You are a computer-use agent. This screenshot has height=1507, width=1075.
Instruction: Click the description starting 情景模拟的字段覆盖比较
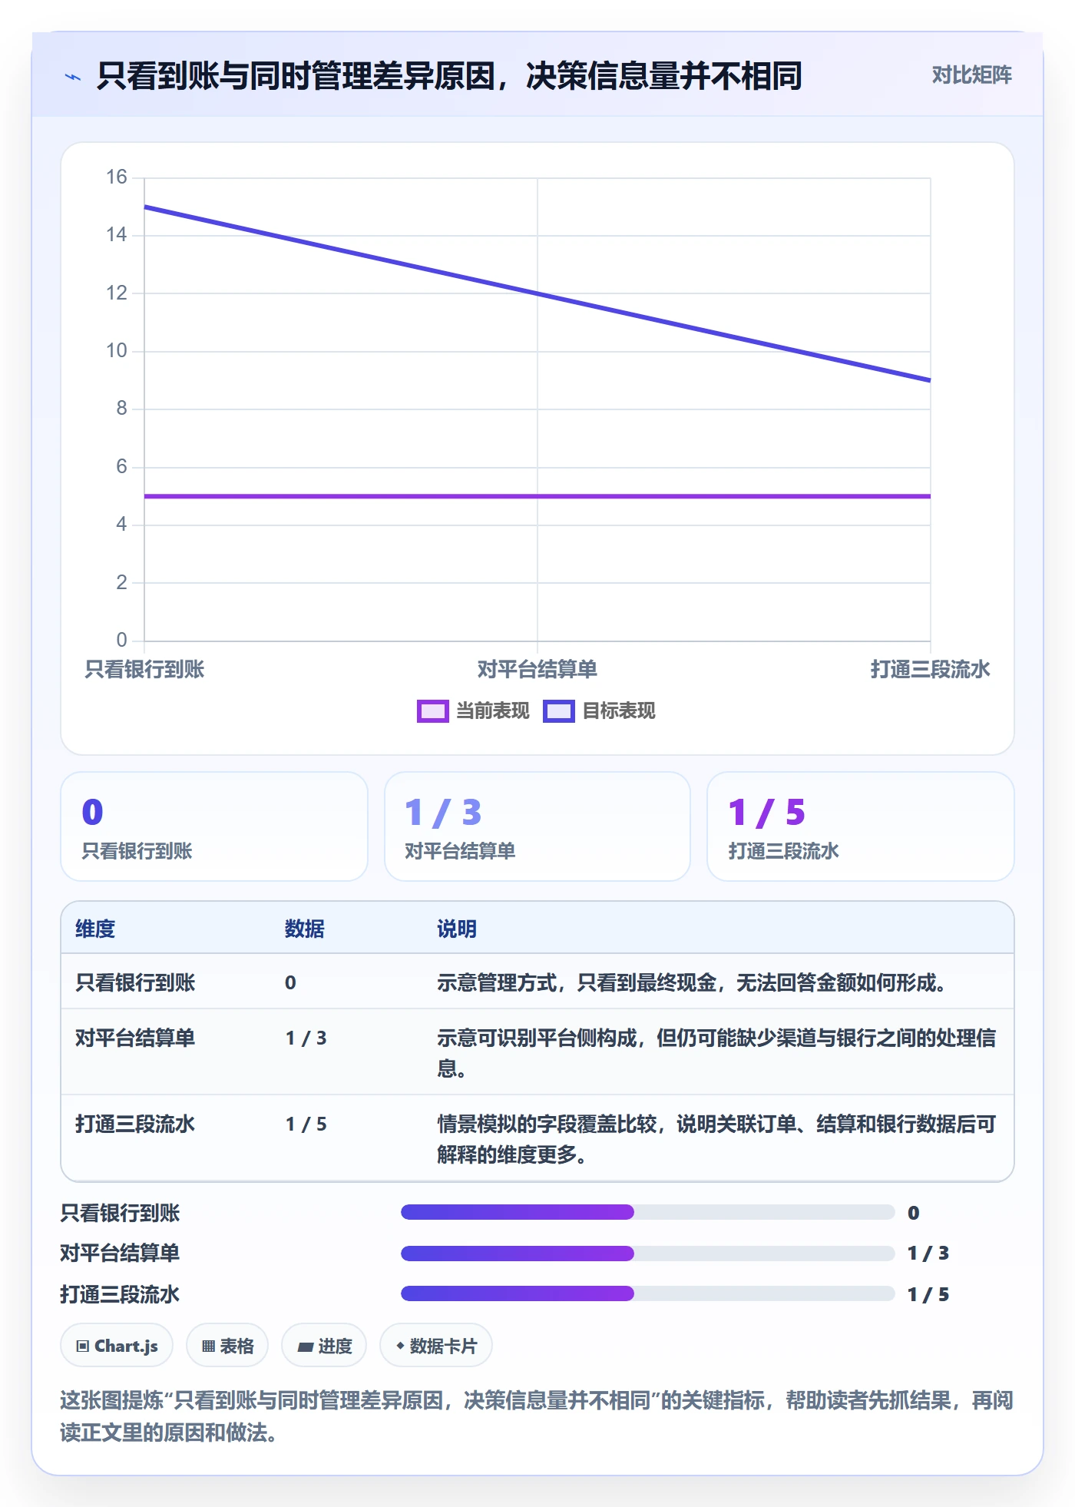coord(716,1139)
